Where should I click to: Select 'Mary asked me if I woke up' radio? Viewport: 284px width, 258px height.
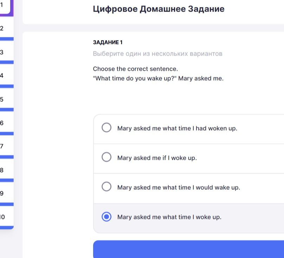[x=106, y=157]
